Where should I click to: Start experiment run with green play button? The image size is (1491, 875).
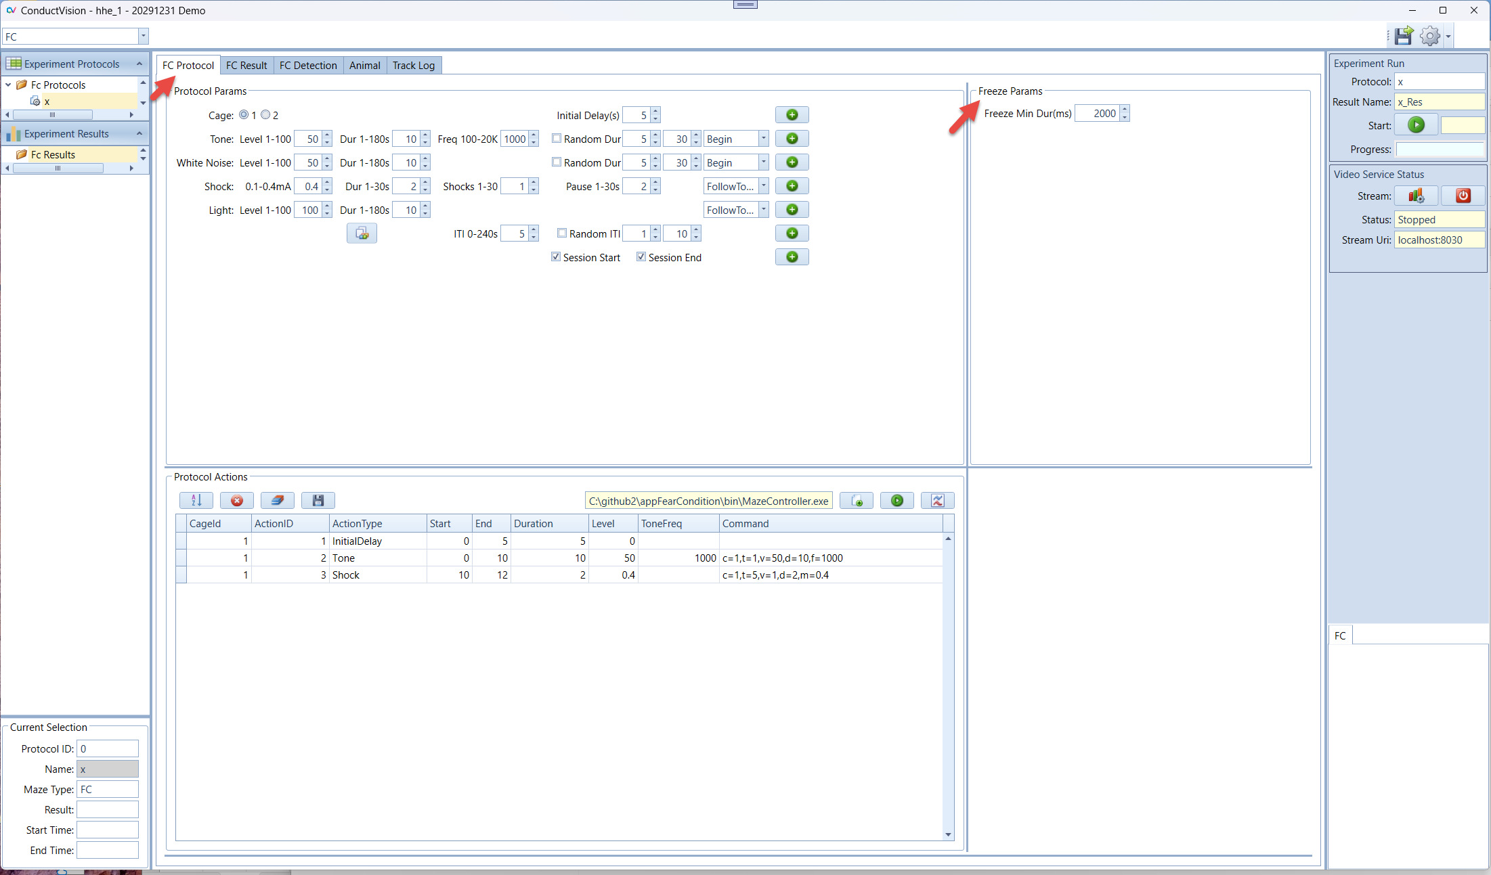point(1416,125)
